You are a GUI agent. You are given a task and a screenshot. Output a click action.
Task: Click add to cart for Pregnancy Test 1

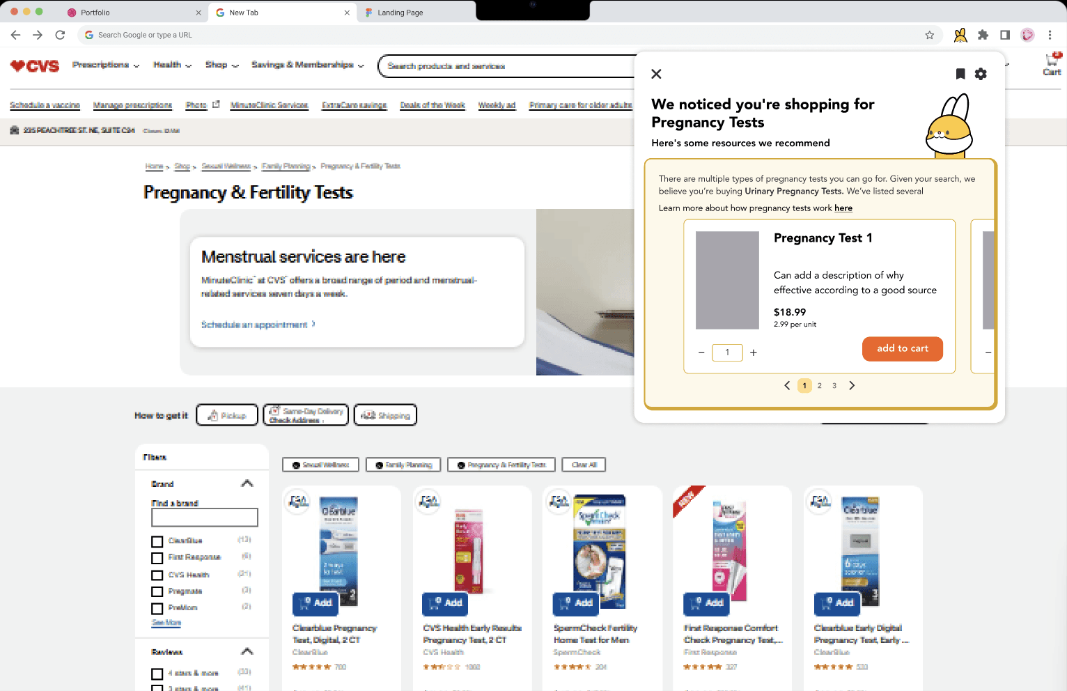(902, 349)
